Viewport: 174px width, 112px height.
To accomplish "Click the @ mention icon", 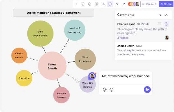I will [x=104, y=90].
